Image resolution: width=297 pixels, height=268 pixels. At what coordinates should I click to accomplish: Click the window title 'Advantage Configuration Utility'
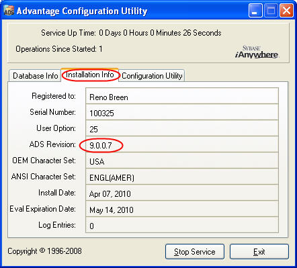82,11
